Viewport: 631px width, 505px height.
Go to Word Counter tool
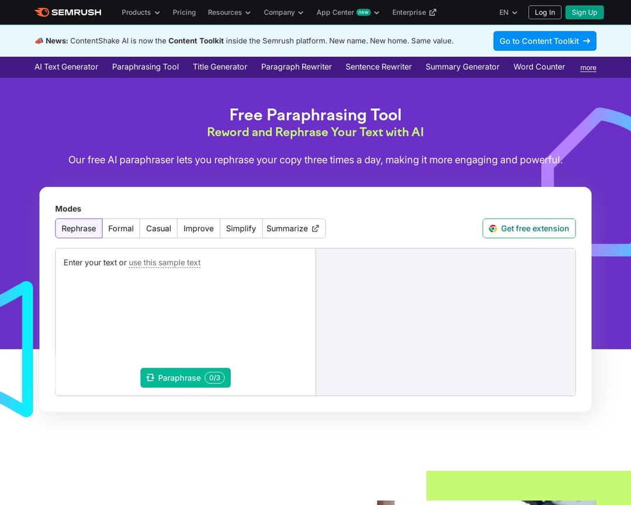539,67
